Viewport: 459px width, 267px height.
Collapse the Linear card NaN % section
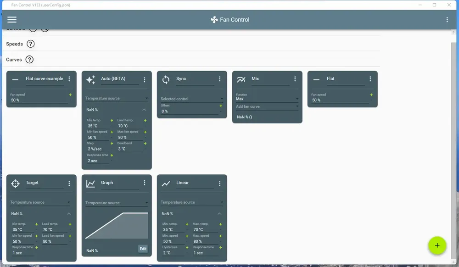point(219,214)
